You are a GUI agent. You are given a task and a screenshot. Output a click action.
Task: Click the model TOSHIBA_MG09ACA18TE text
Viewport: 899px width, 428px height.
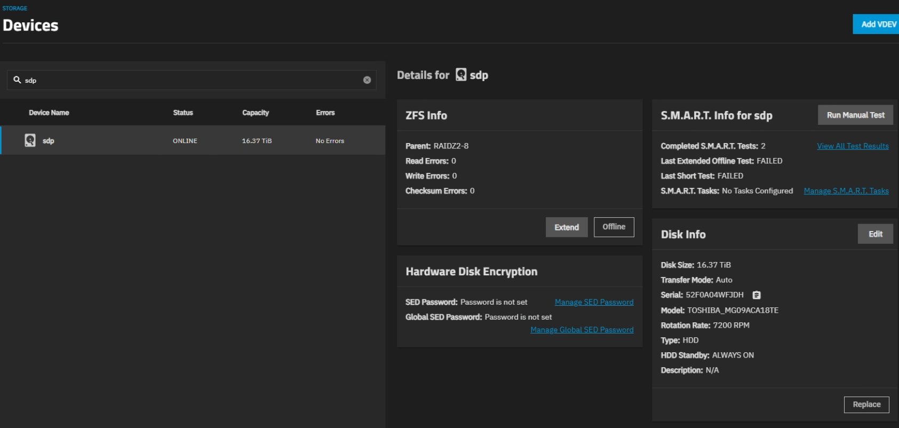733,311
